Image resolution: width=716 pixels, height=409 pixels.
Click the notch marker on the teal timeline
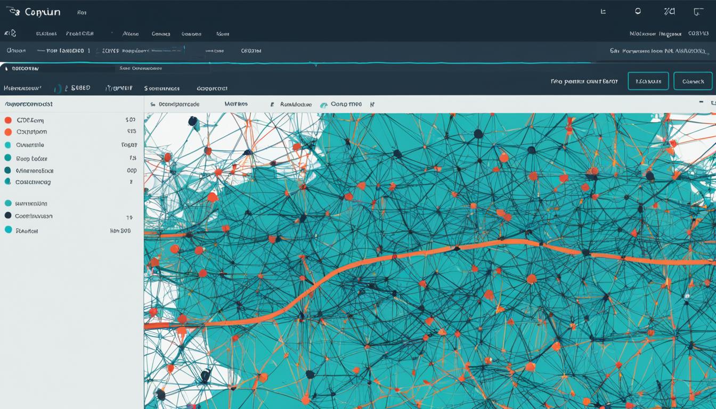pyautogui.click(x=316, y=65)
